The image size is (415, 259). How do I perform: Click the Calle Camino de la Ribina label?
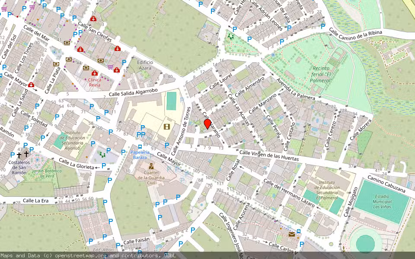point(356,34)
